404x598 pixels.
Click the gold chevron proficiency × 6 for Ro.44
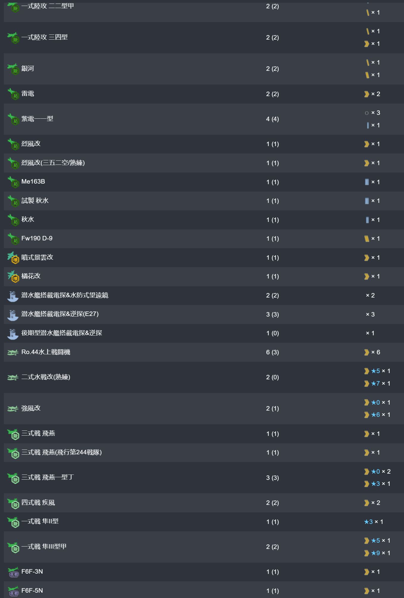[372, 353]
